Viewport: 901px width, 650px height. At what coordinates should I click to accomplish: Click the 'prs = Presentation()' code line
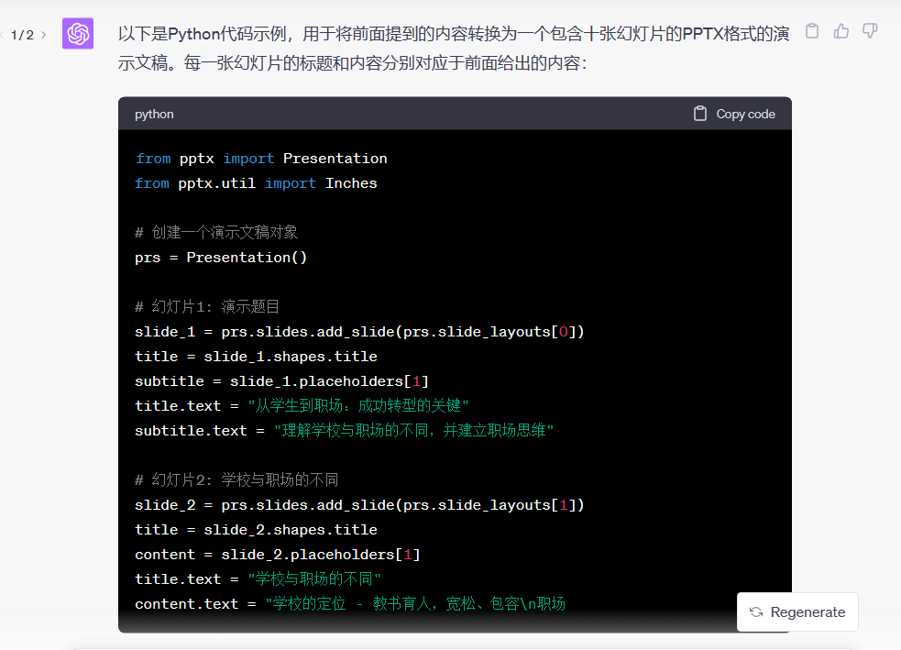coord(221,258)
